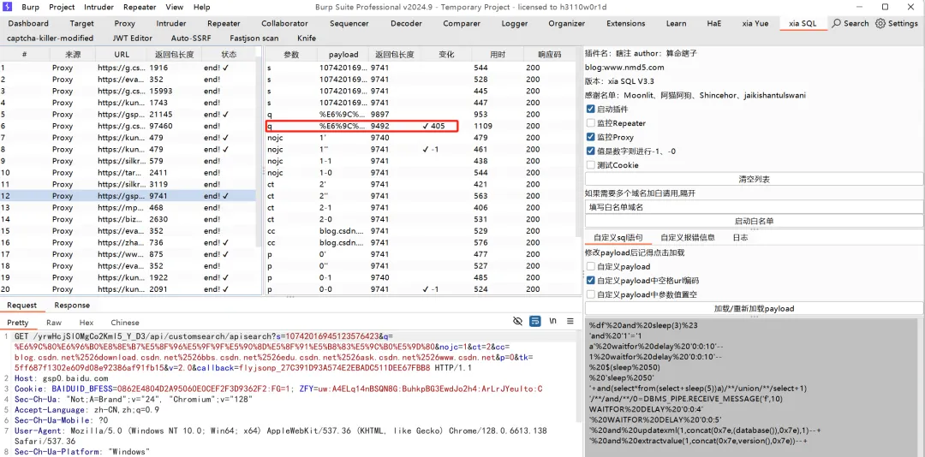Uncheck the 启动插件 checkbox

pos(590,109)
